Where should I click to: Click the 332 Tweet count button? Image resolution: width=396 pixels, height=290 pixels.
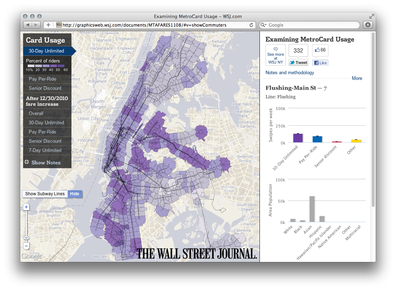(298, 50)
